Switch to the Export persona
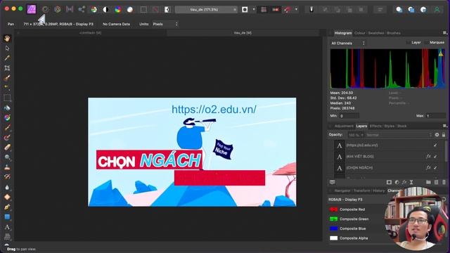Image resolution: width=450 pixels, height=253 pixels. (82, 9)
